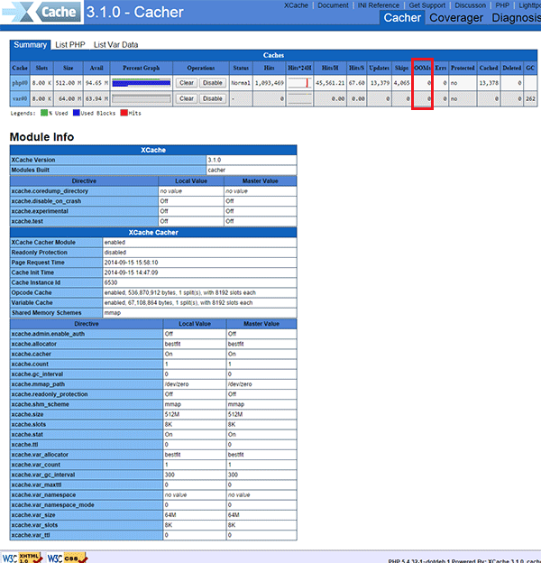Go to the List PHP sub-tab
This screenshot has width=541, height=563.
click(70, 45)
